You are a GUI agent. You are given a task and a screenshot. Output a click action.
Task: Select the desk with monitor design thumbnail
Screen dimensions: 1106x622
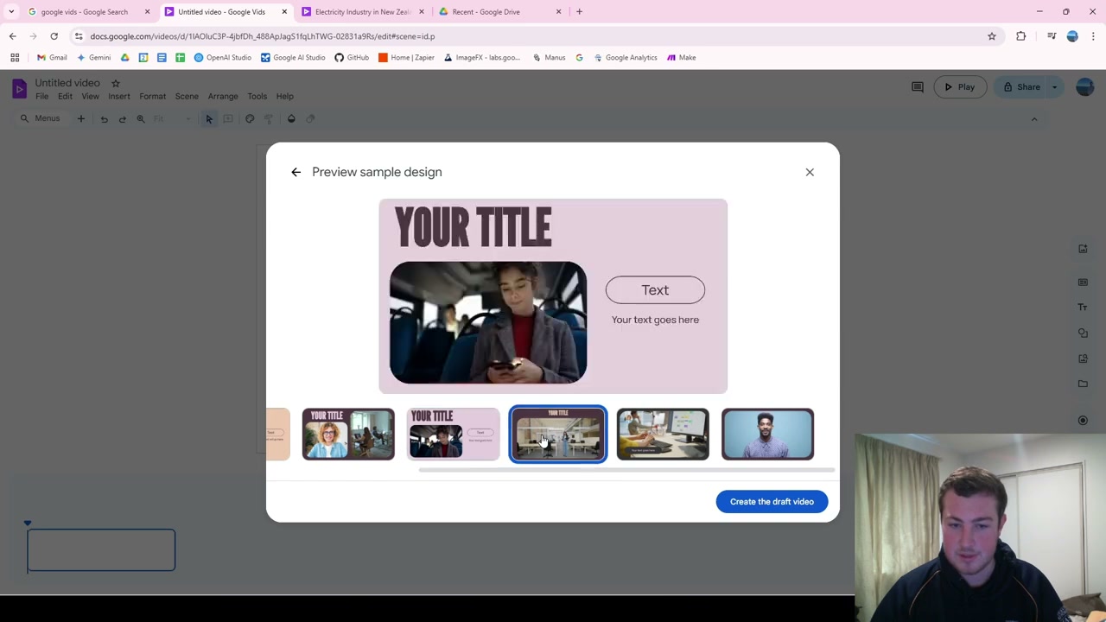(663, 434)
